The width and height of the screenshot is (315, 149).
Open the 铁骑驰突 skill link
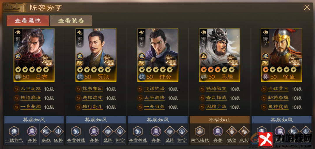(x=216, y=89)
